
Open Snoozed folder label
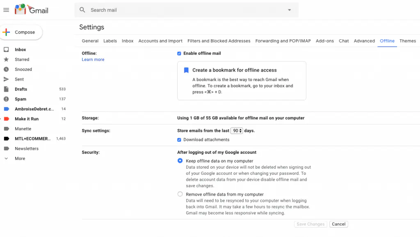click(23, 69)
